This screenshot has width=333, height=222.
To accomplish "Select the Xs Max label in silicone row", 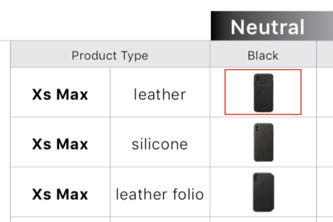I will [x=60, y=144].
